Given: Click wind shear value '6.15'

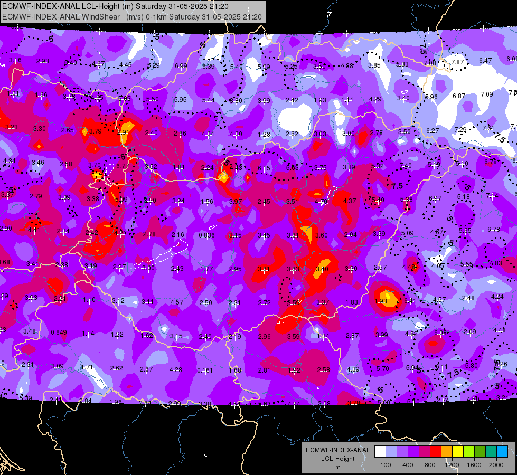Looking at the screenshot, I should 264,168.
